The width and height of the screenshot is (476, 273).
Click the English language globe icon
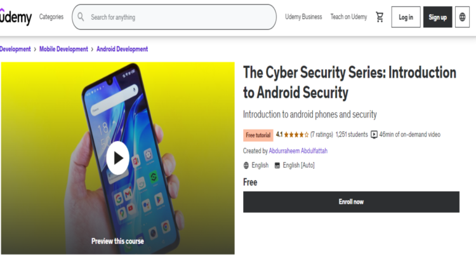tap(246, 165)
